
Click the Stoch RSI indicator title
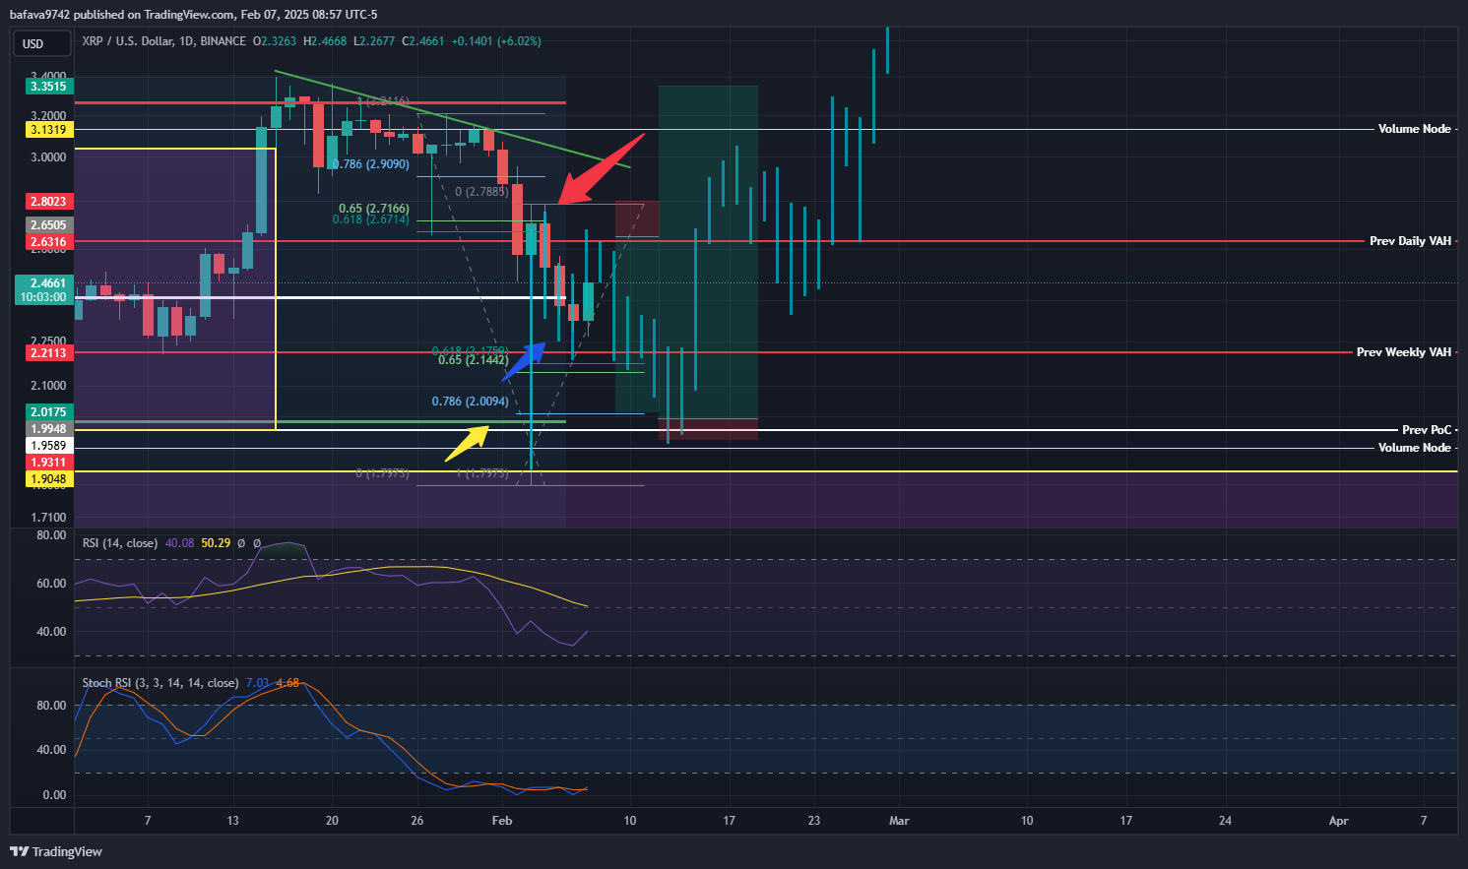(160, 683)
